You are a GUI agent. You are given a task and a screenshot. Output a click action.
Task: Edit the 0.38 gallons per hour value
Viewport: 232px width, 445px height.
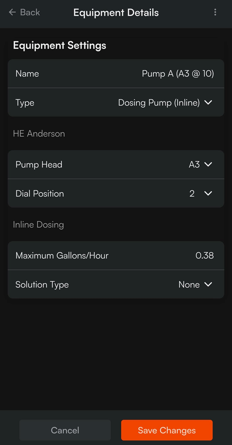click(204, 256)
